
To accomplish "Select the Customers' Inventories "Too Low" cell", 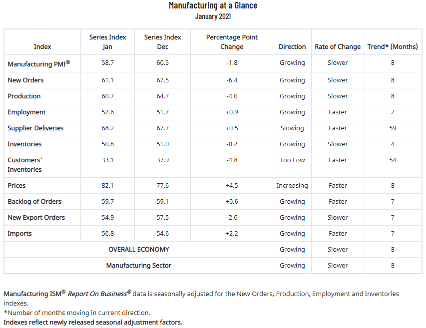I will (292, 160).
